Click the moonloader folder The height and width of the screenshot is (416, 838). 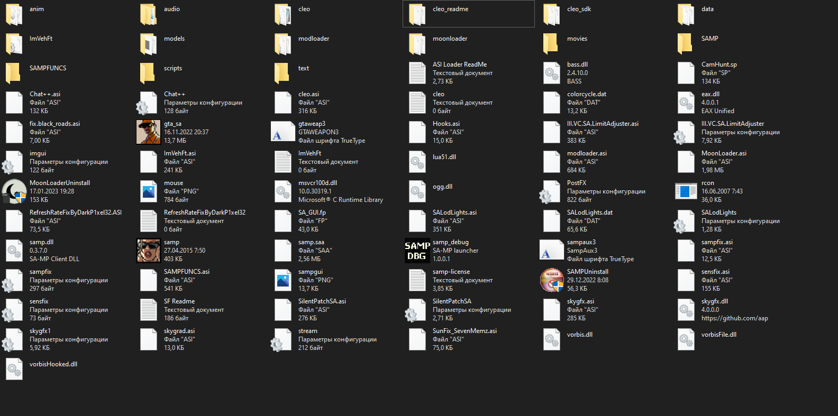[x=417, y=43]
